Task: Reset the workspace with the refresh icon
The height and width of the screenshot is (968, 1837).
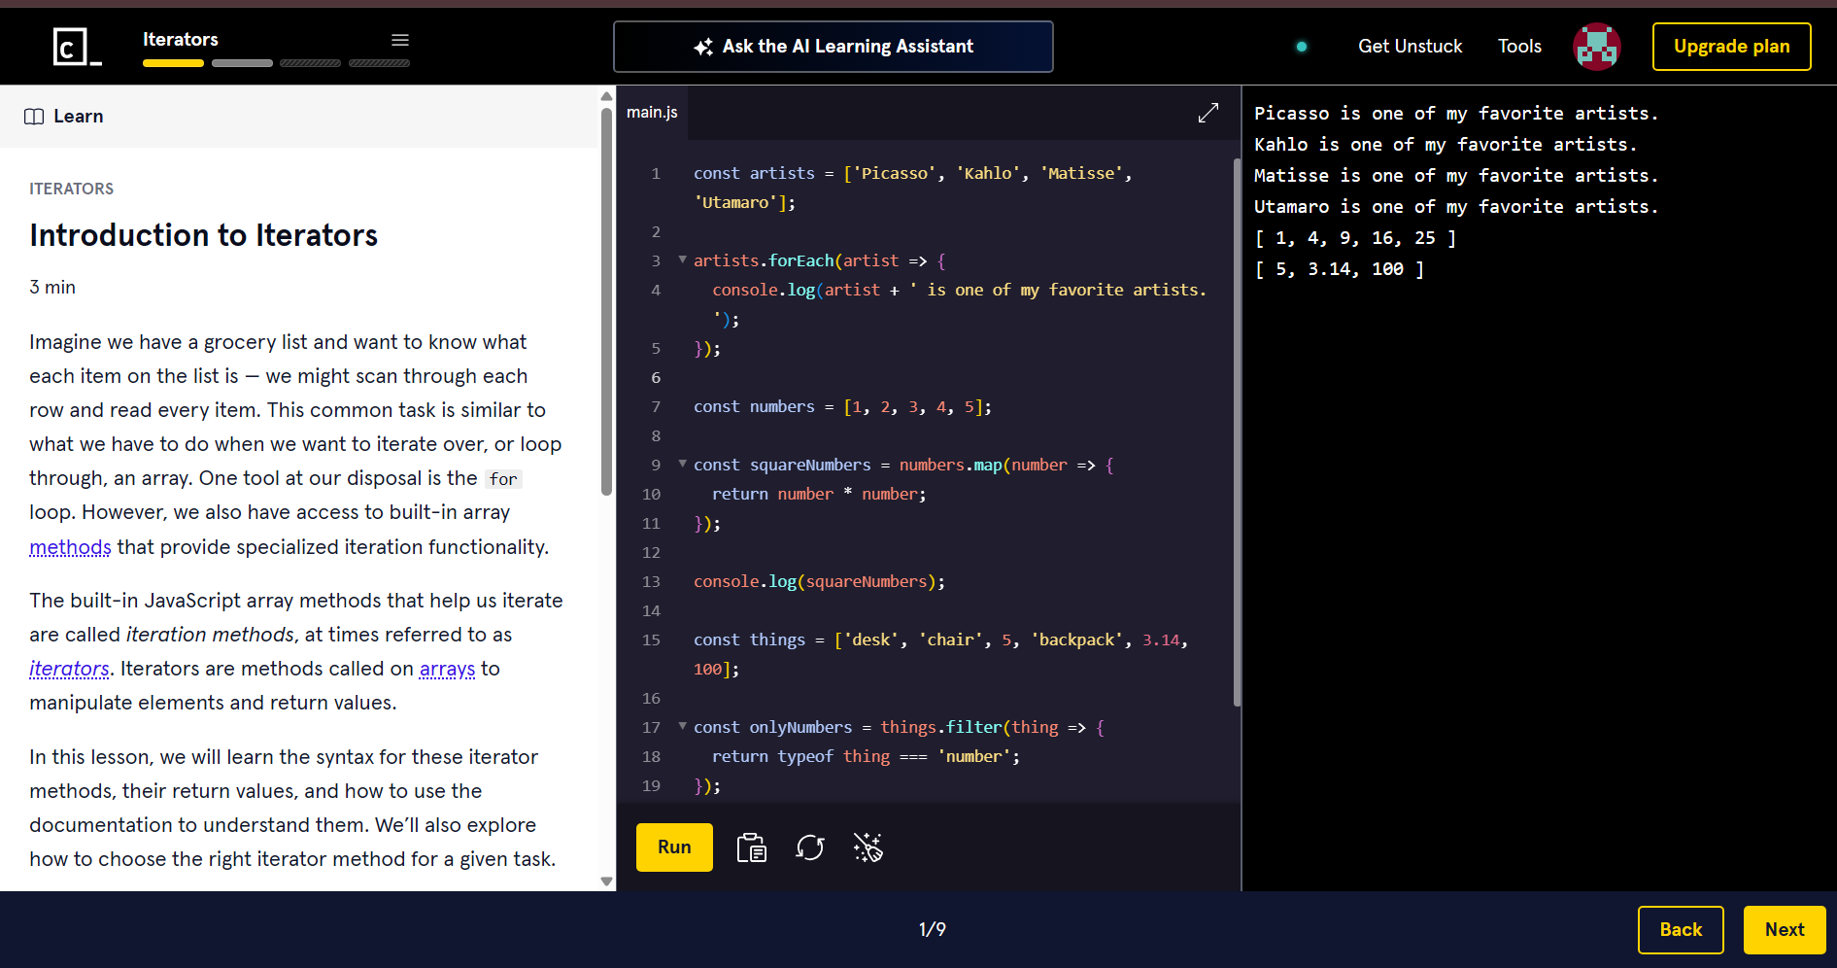Action: (809, 847)
